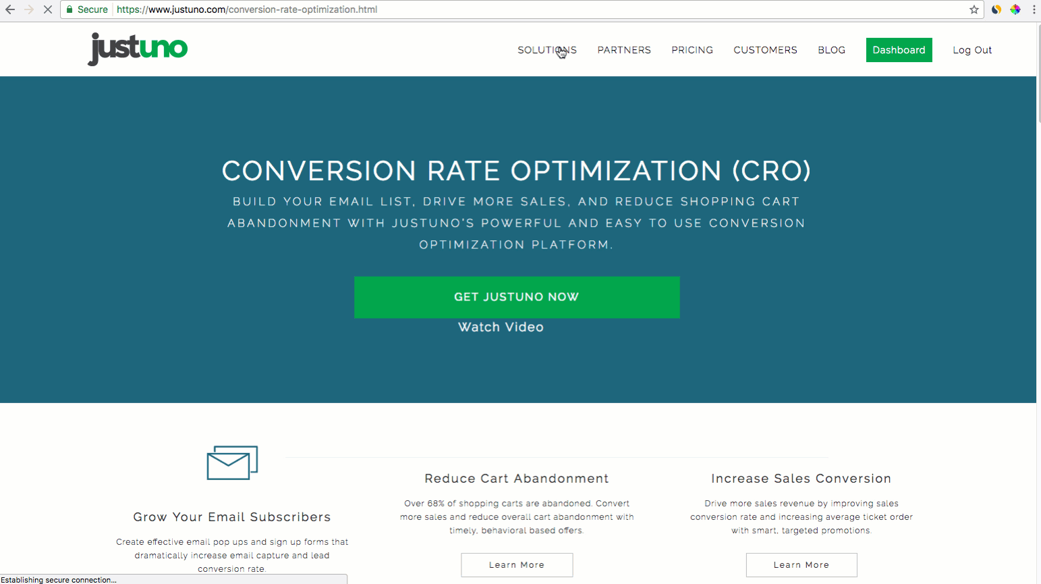Stop page loading with X button
The image size is (1041, 584).
click(x=48, y=9)
